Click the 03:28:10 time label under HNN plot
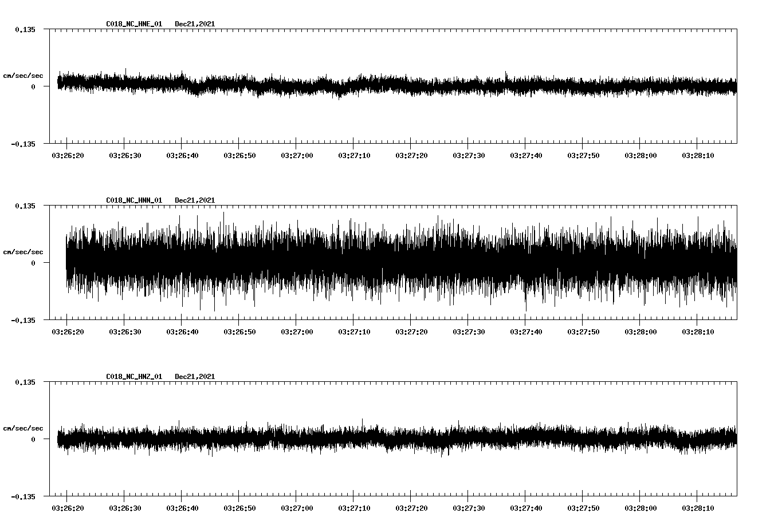The height and width of the screenshot is (529, 778). (698, 331)
